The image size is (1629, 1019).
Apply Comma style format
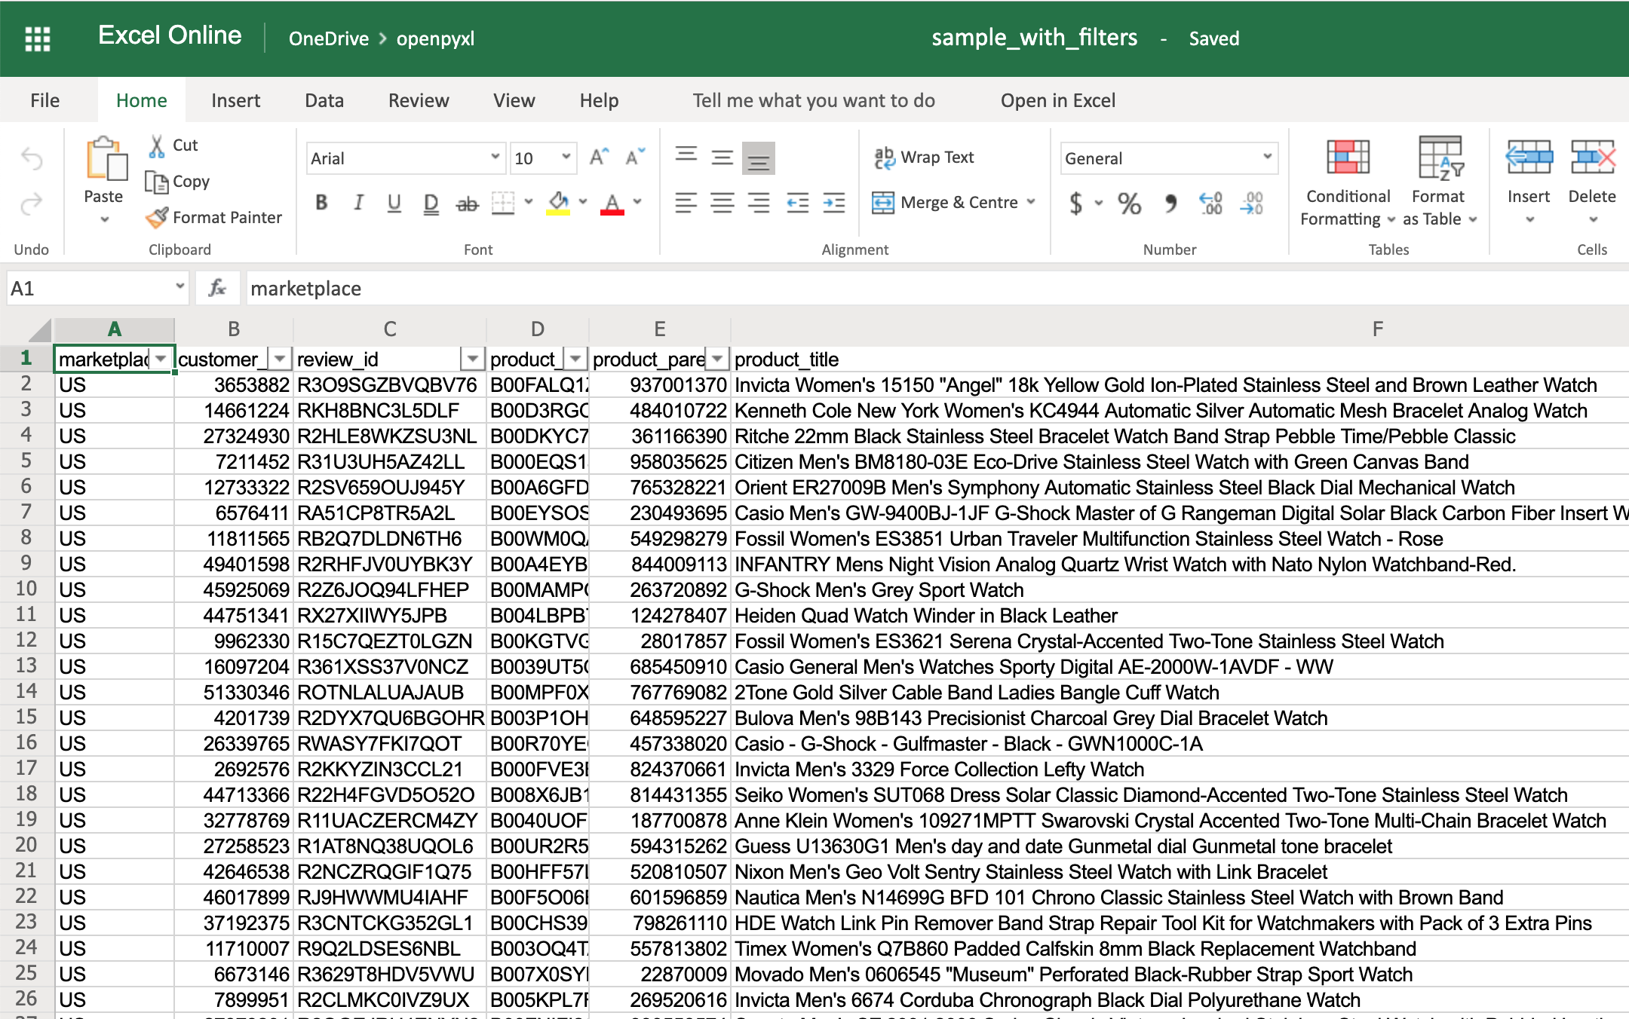pos(1170,203)
